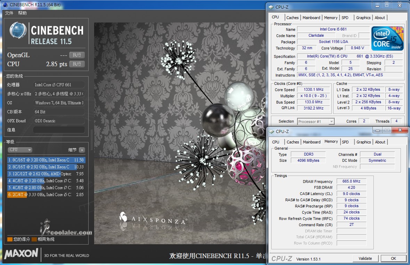The width and height of the screenshot is (410, 265).
Task: Click the bottom CPU-Z window's title icon
Action: click(x=271, y=131)
